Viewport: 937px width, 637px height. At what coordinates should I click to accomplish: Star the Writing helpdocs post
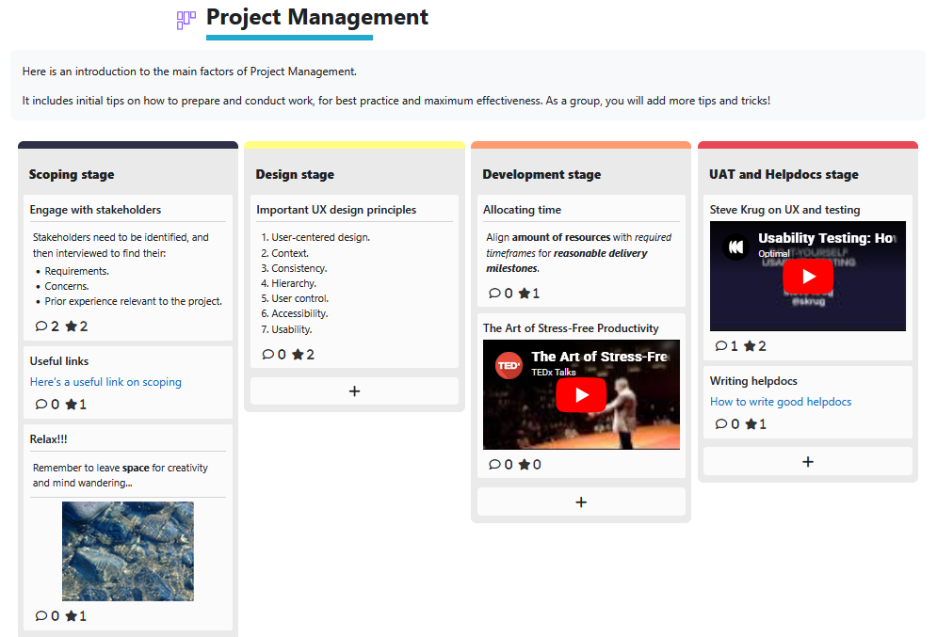coord(753,423)
